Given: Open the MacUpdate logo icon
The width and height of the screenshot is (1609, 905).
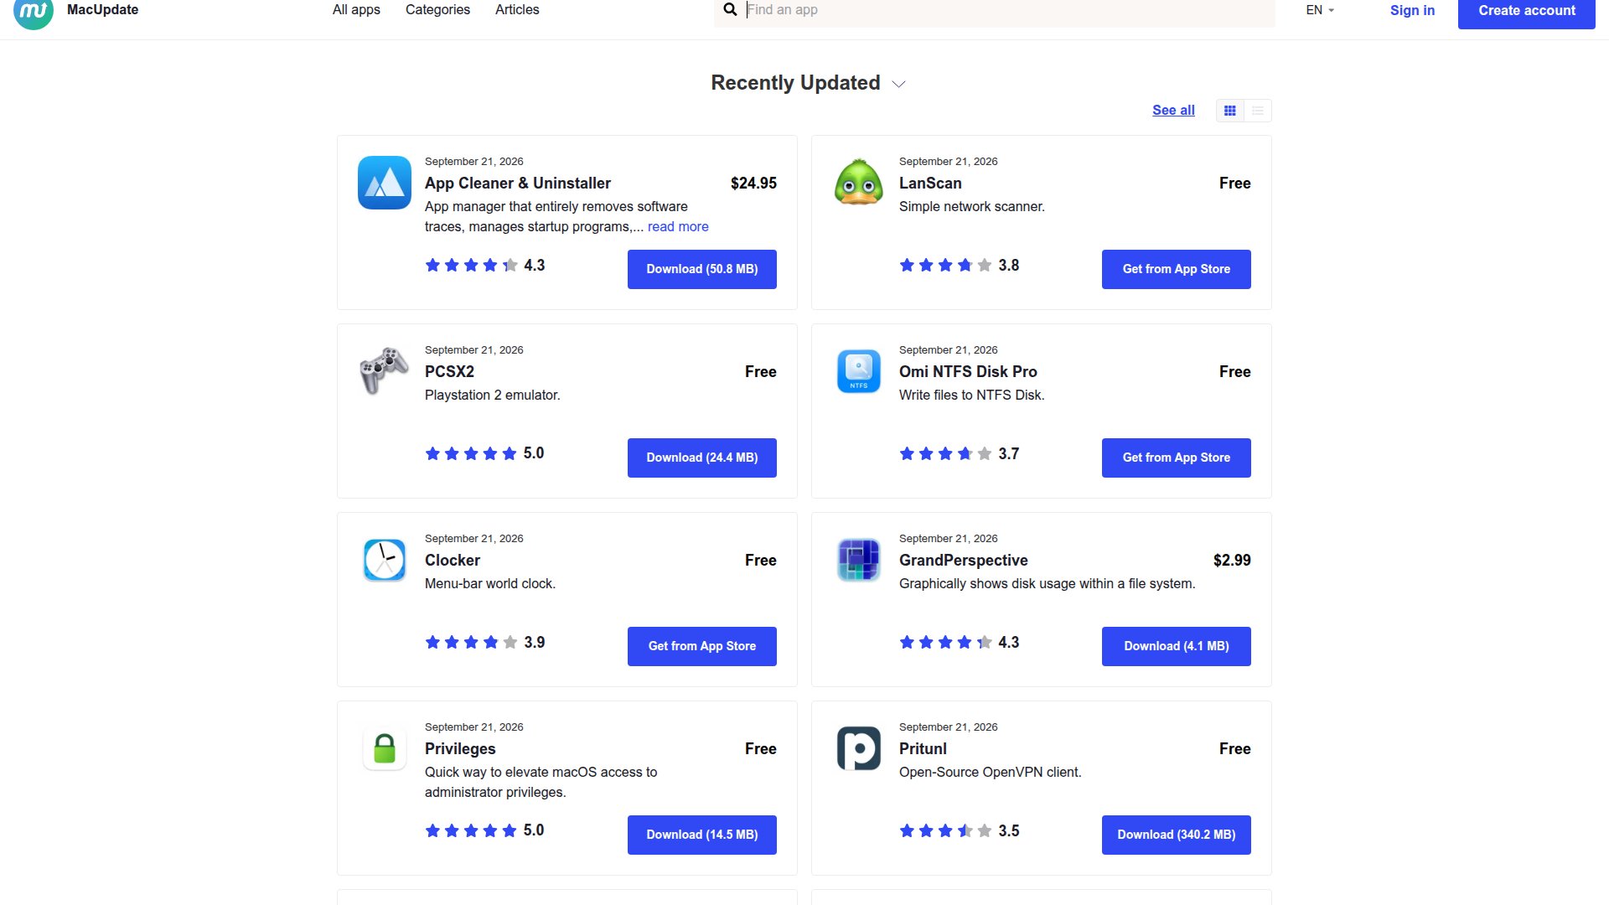Looking at the screenshot, I should (x=34, y=12).
